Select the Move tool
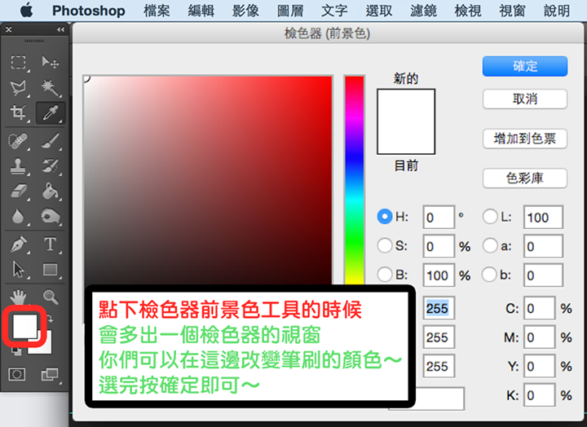The width and height of the screenshot is (587, 427). [x=51, y=62]
